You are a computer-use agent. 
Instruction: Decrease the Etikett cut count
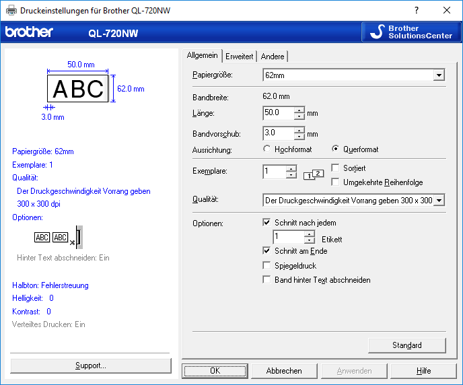point(309,240)
